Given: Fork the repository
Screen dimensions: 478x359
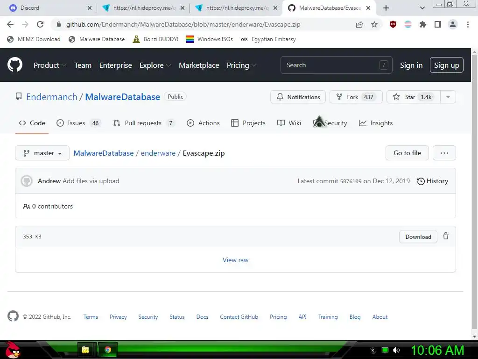Looking at the screenshot, I should [x=356, y=97].
